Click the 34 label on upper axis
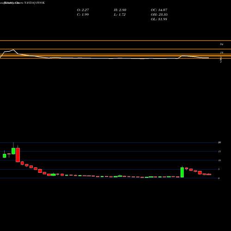The width and height of the screenshot is (231, 231). [221, 44]
